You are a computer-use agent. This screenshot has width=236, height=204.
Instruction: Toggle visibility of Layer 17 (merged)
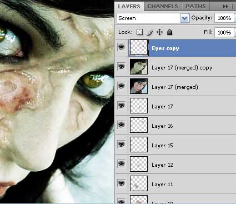122,86
